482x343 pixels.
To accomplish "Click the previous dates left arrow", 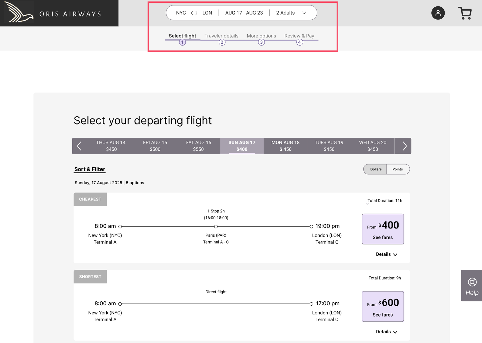I will [x=79, y=146].
